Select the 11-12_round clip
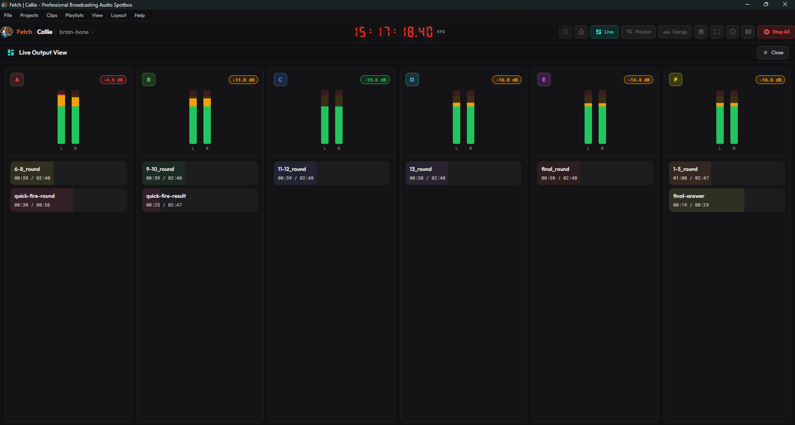795x425 pixels. tap(332, 173)
